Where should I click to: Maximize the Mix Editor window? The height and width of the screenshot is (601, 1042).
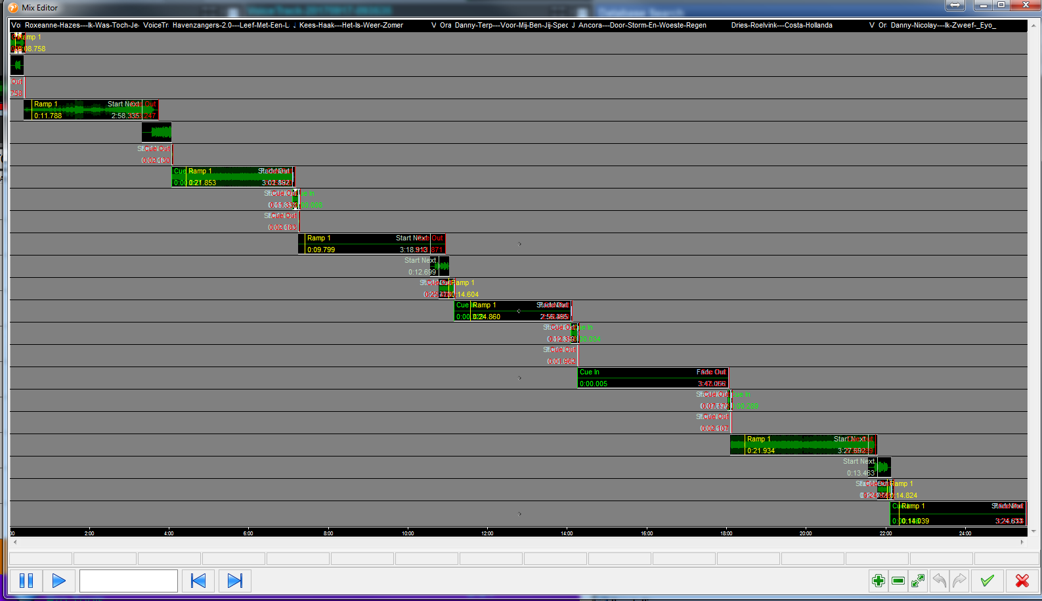click(x=1001, y=5)
